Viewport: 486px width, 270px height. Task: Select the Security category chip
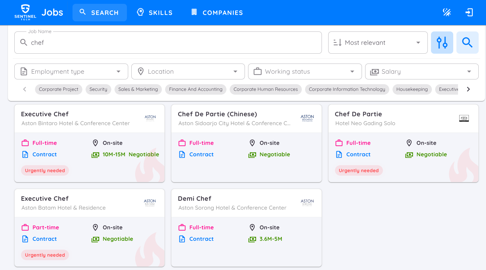(98, 89)
